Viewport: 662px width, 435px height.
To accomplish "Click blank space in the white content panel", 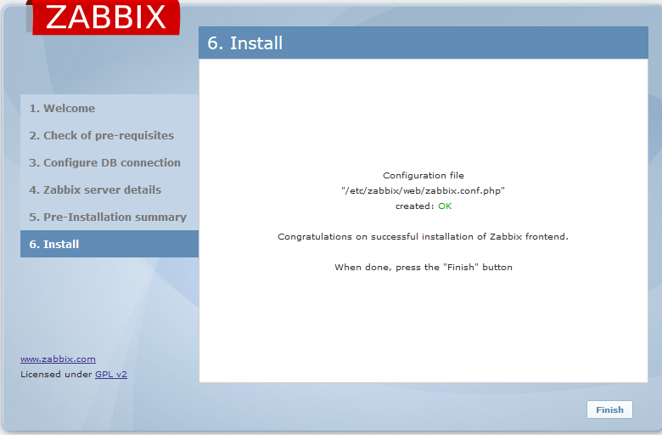I will click(423, 331).
